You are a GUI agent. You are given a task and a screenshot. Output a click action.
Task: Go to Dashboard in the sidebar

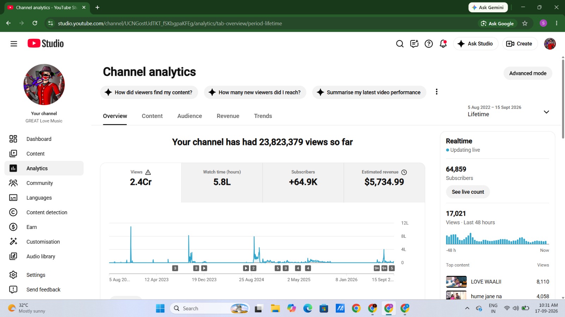click(44, 139)
